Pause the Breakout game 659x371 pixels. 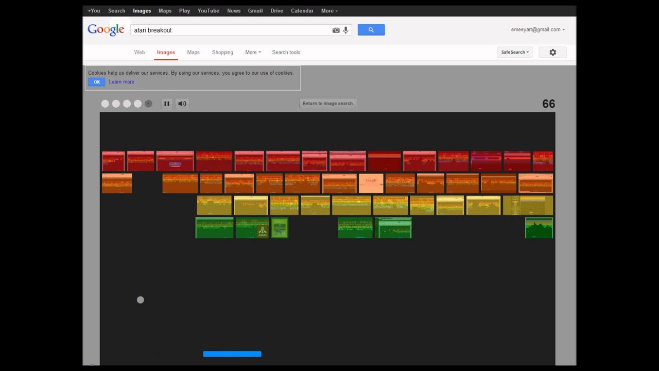click(167, 104)
